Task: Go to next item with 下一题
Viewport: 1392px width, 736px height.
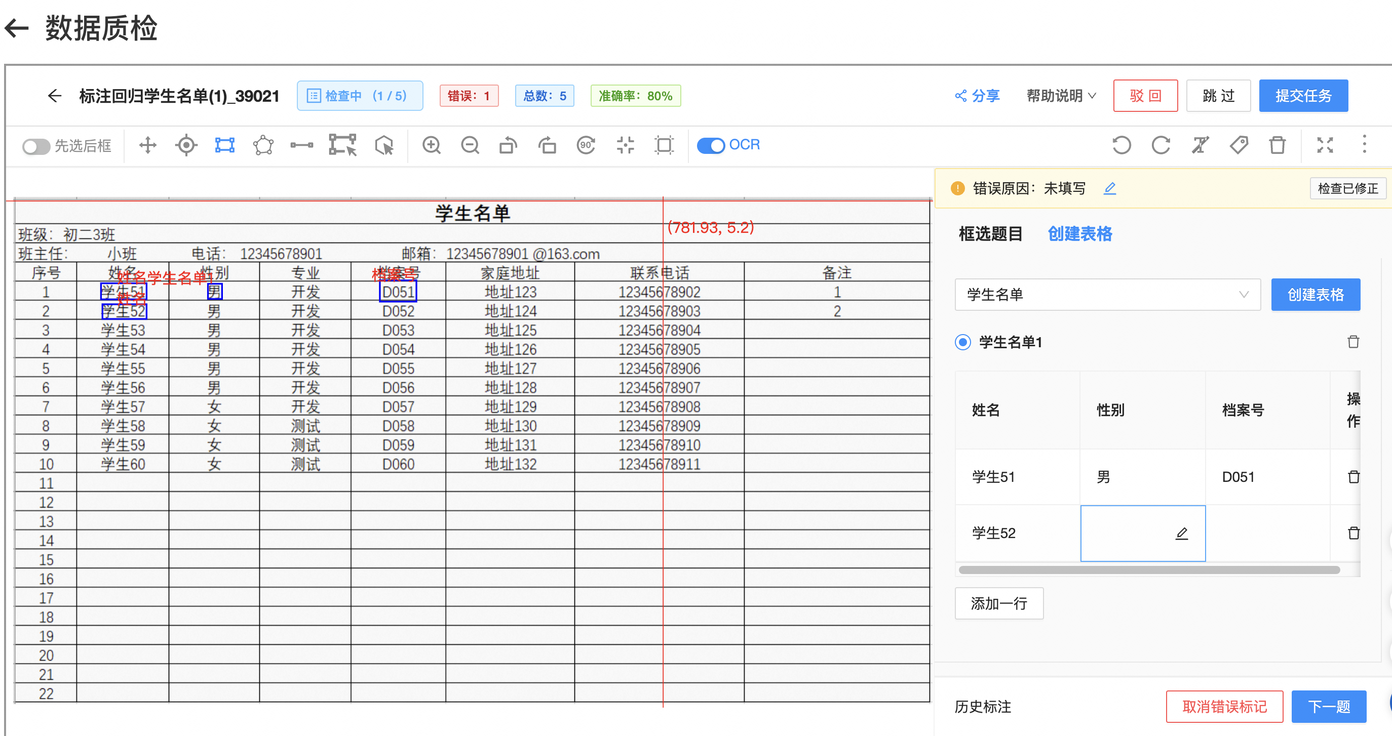Action: 1329,707
